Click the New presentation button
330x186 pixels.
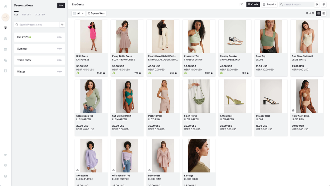coord(61,5)
